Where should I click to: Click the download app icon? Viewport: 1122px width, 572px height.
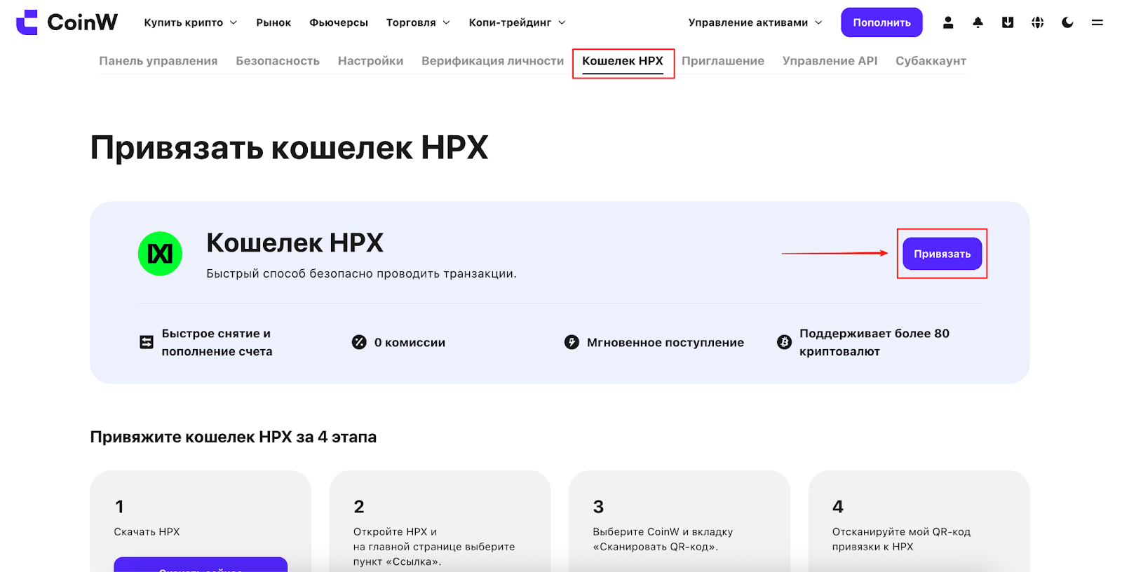[x=1008, y=22]
